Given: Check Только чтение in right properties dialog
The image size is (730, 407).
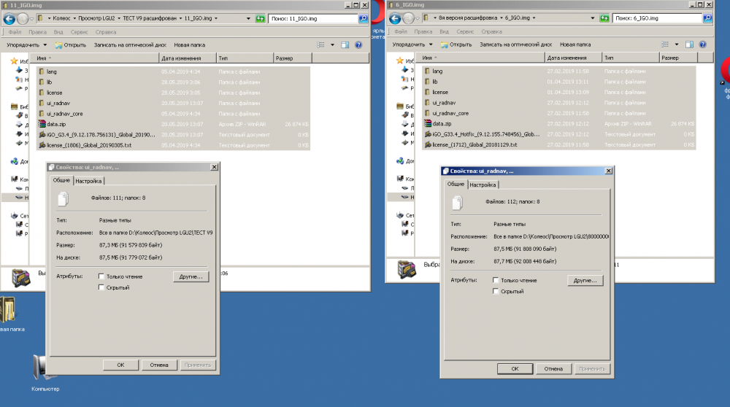Looking at the screenshot, I should click(496, 280).
